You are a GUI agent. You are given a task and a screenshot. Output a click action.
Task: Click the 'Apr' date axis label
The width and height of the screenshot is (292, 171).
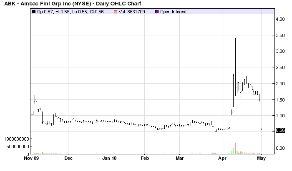click(x=222, y=158)
